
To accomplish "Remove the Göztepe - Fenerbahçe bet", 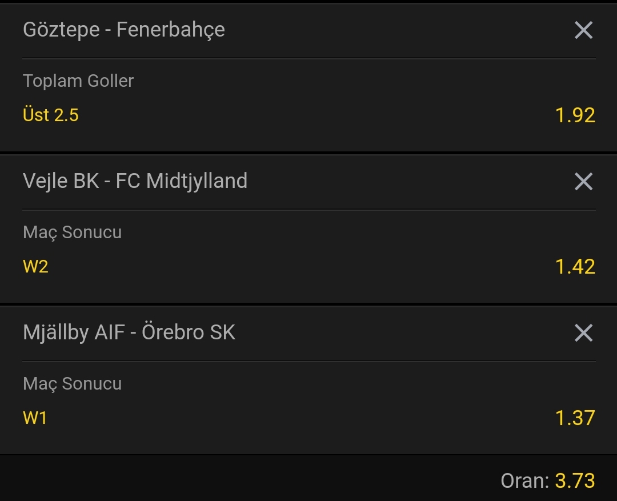I will point(583,30).
